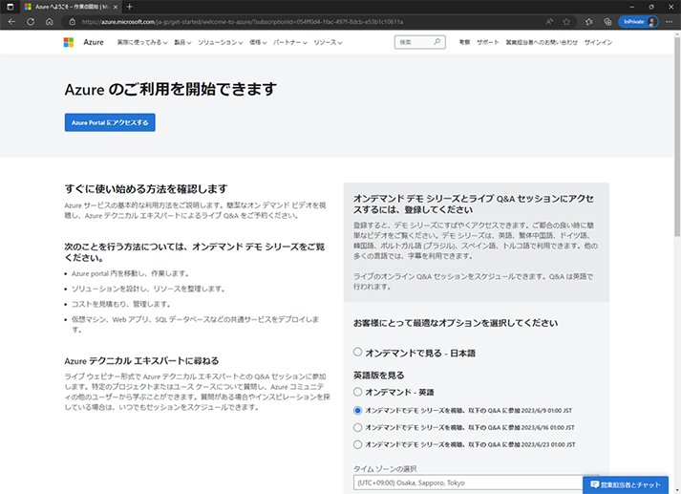Open the サポート nav link

click(x=488, y=42)
